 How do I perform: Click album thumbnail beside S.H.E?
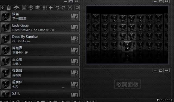[x=5, y=94]
